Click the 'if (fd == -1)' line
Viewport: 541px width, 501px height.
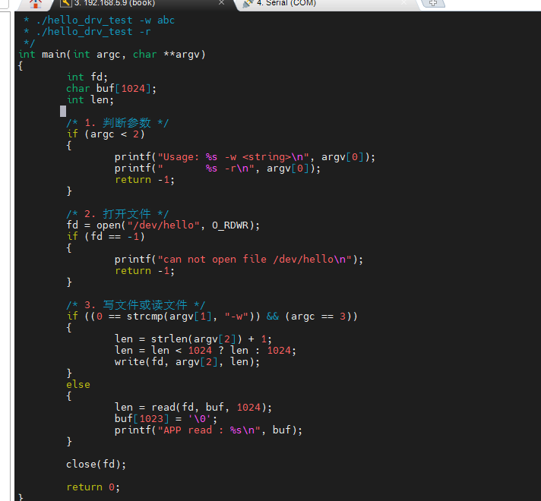click(x=106, y=237)
